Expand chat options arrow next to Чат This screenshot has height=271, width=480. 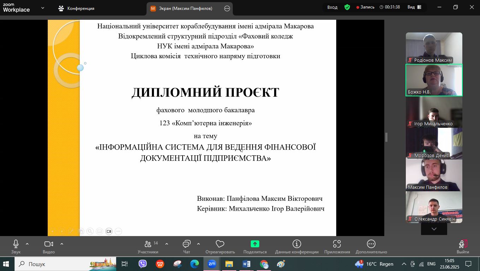pos(198,244)
